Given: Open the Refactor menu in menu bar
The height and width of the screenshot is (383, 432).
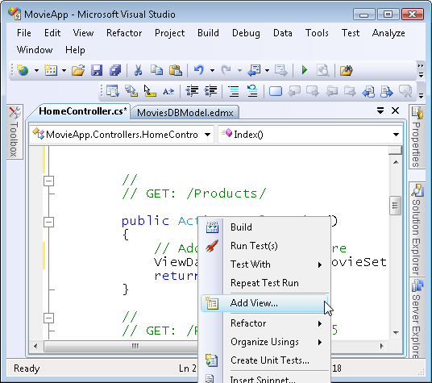Looking at the screenshot, I should (x=124, y=33).
